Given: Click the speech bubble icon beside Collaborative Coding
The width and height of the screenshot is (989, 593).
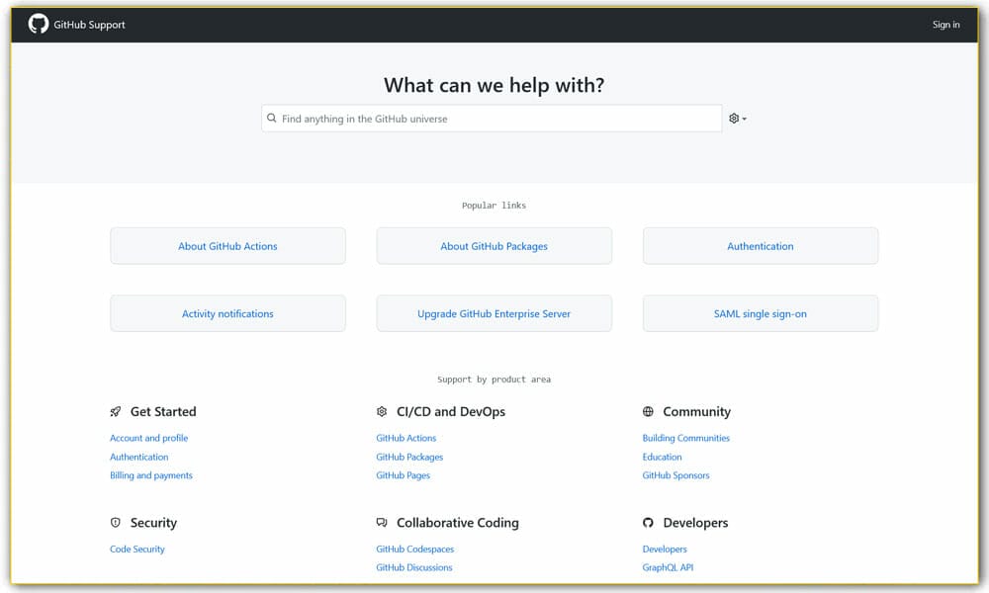Looking at the screenshot, I should (382, 523).
